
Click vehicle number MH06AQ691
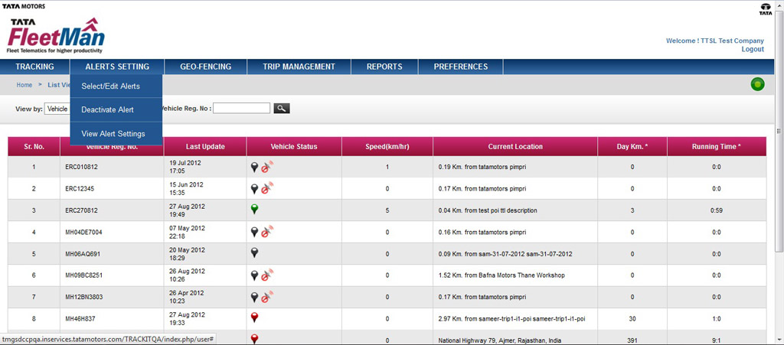(x=83, y=254)
